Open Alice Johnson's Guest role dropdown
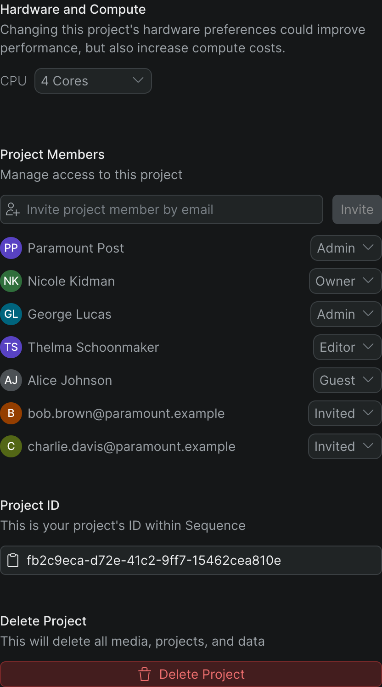 click(347, 380)
